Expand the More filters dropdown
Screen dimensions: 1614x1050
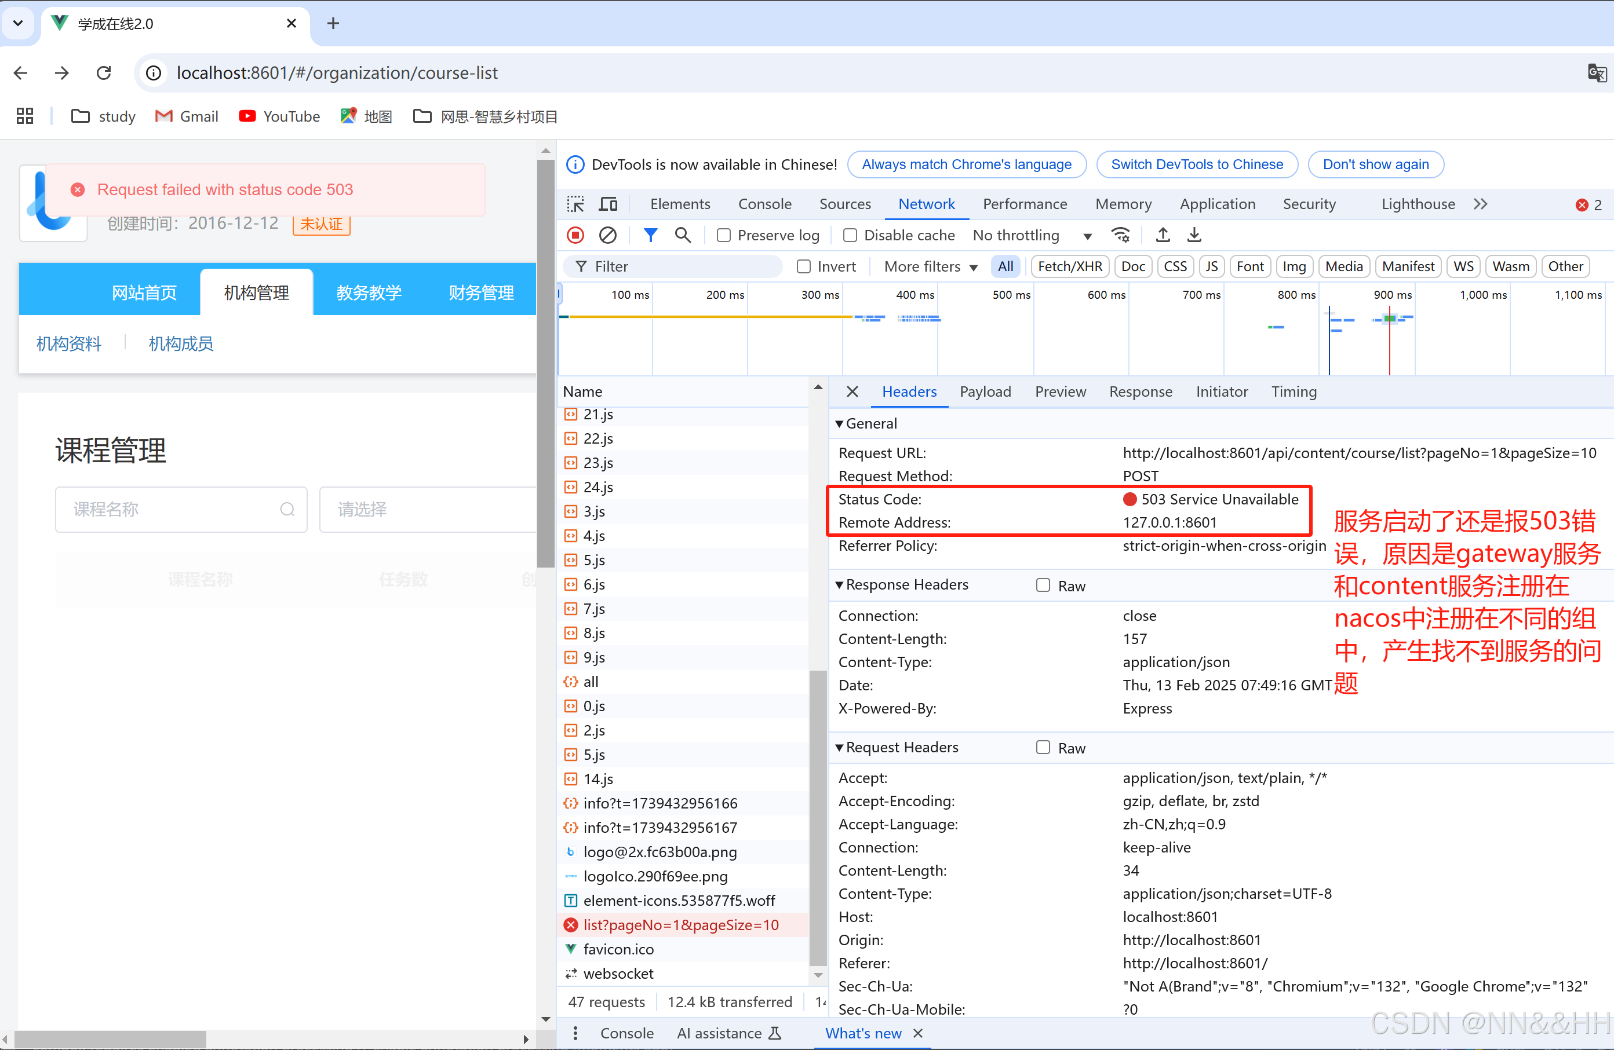(x=930, y=266)
